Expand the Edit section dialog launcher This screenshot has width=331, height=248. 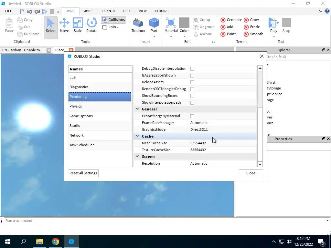[x=213, y=42]
